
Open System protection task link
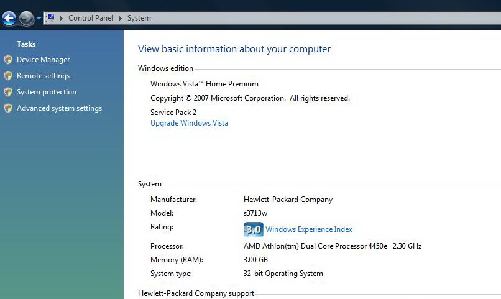tap(47, 92)
